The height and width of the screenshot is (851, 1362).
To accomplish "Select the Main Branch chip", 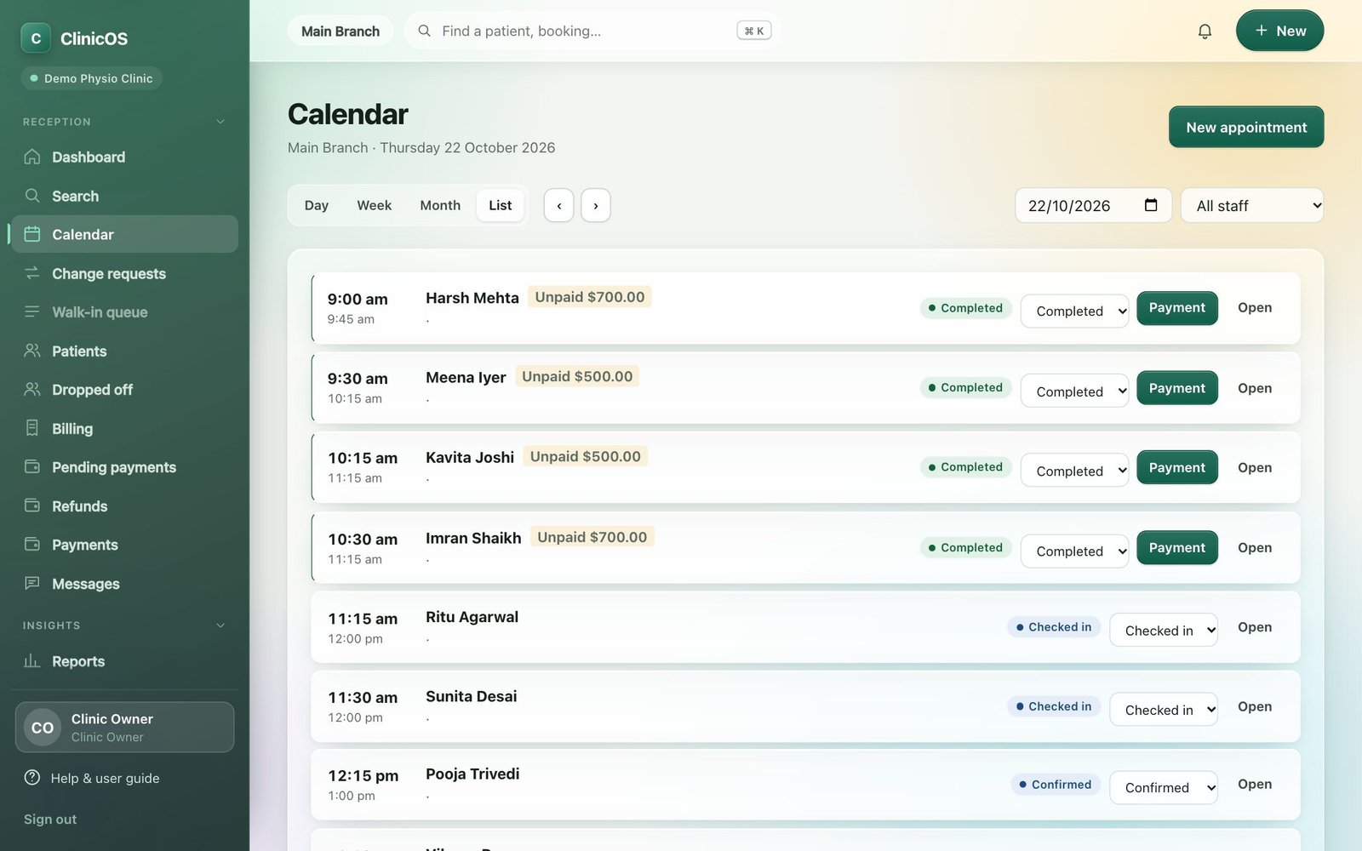I will [x=340, y=31].
